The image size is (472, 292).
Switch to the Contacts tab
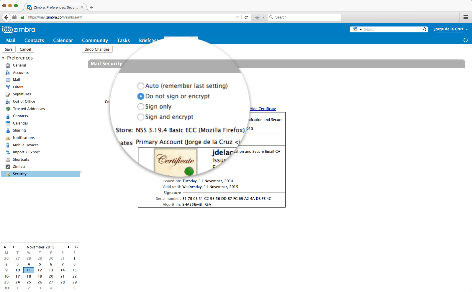(x=34, y=40)
